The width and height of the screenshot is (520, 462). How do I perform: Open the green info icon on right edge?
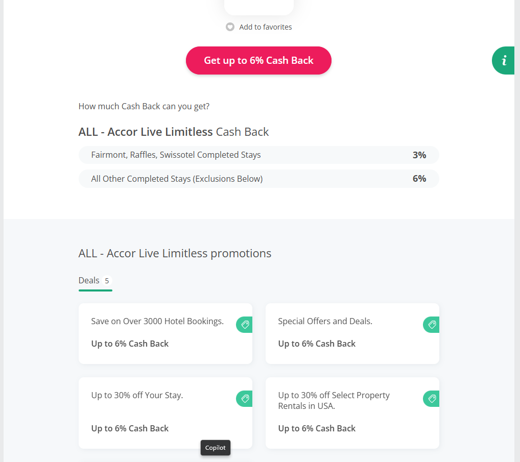point(504,60)
